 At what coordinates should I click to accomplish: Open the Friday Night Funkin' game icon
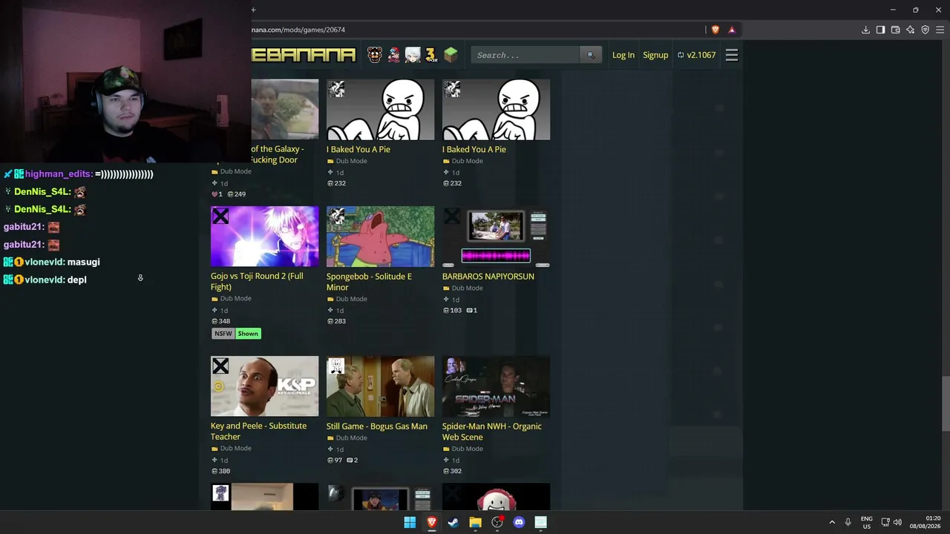(393, 55)
